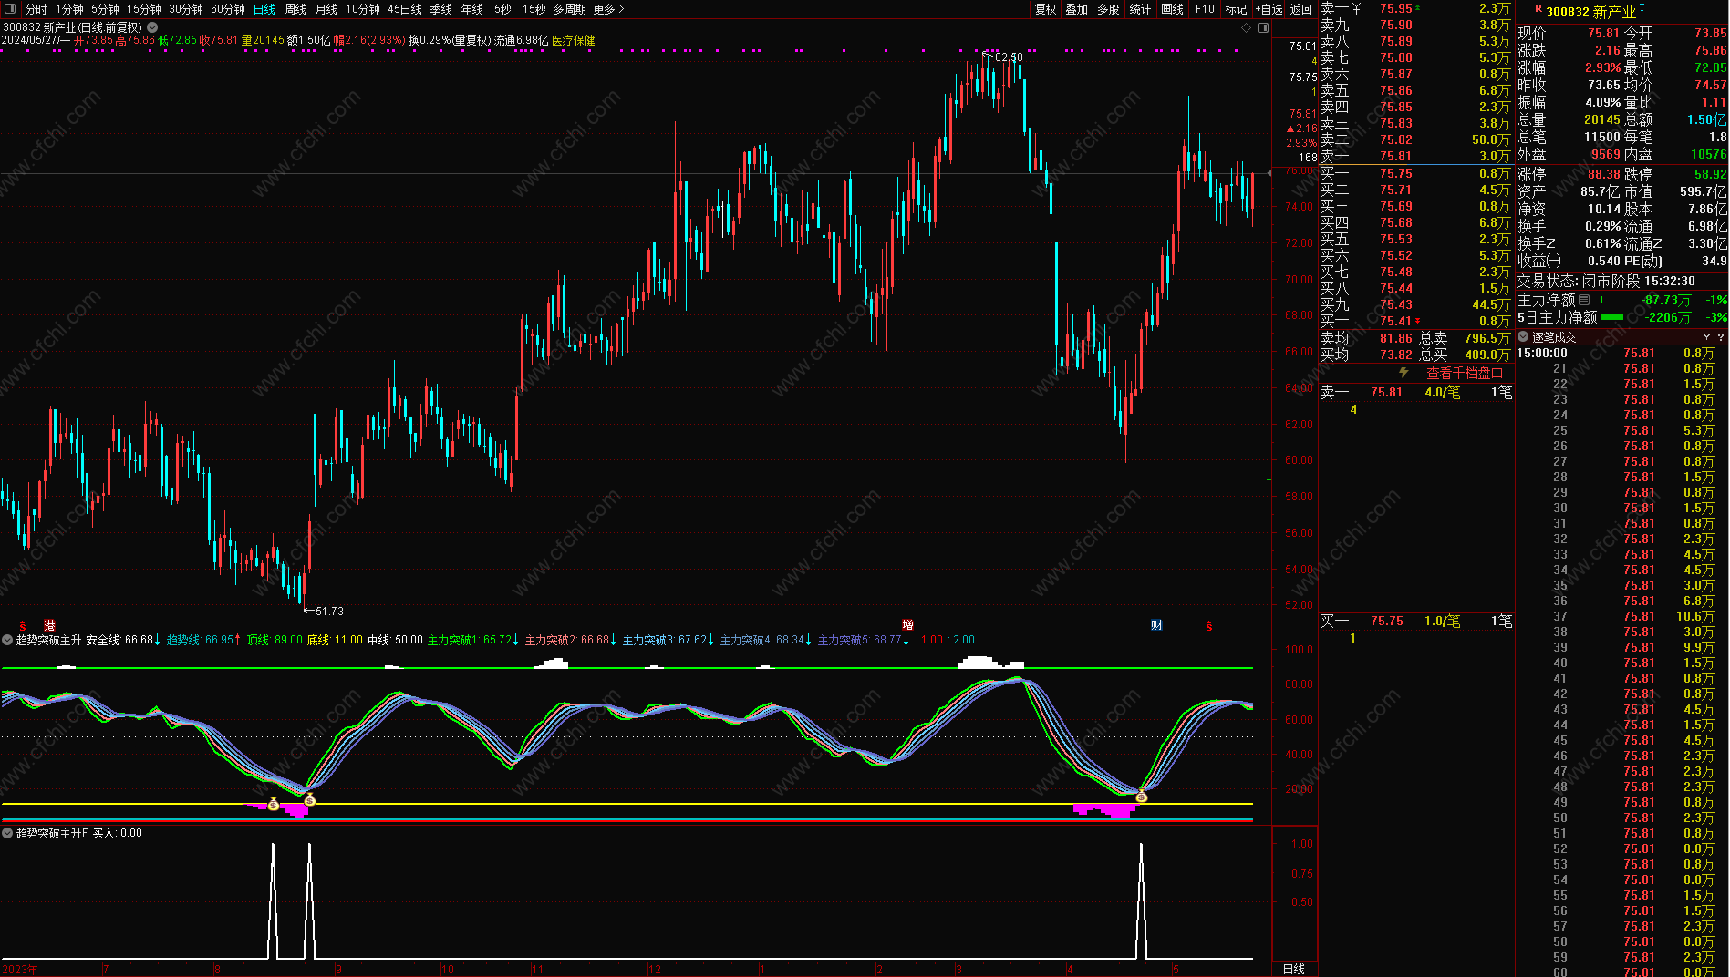Click the diamond marker icon above the chart
The height and width of the screenshot is (977, 1730).
(1247, 28)
